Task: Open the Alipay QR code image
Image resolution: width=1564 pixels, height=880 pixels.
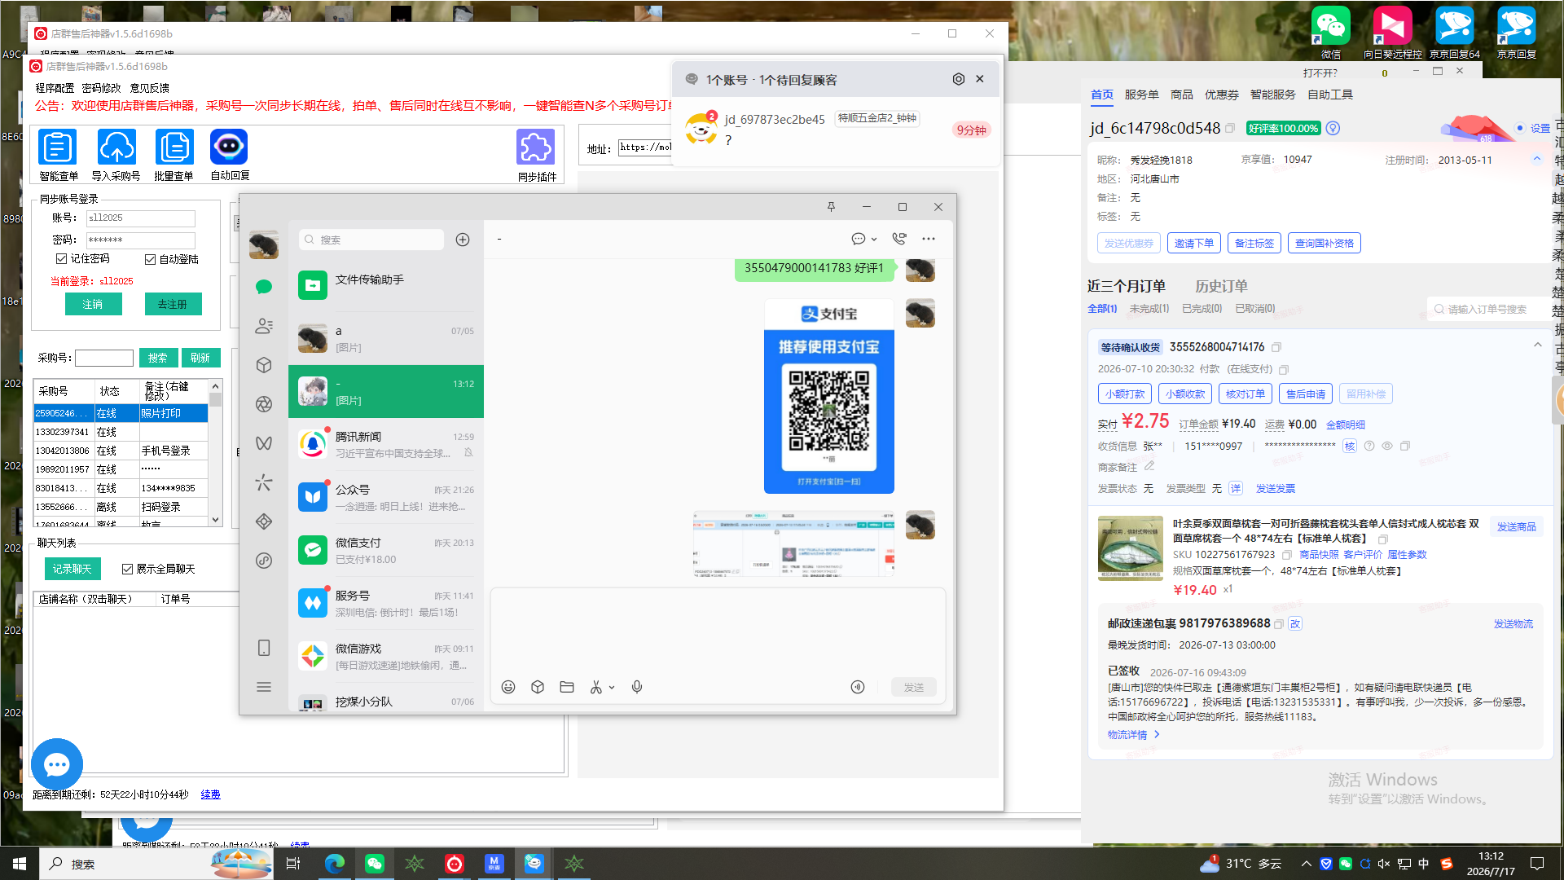Action: coord(828,396)
